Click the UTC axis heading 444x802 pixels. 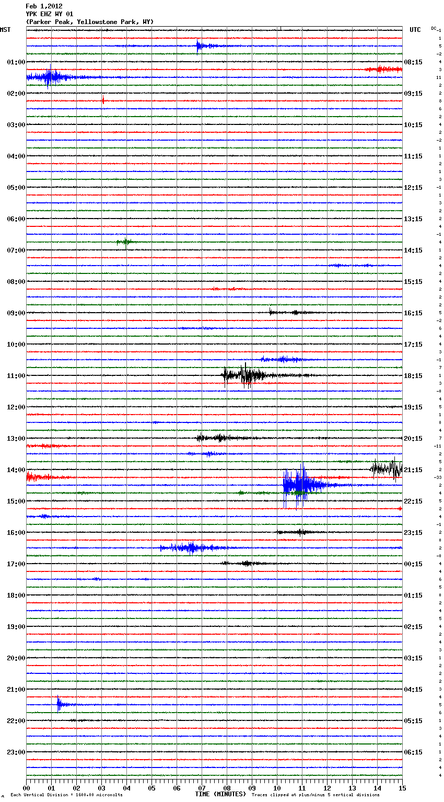point(415,30)
